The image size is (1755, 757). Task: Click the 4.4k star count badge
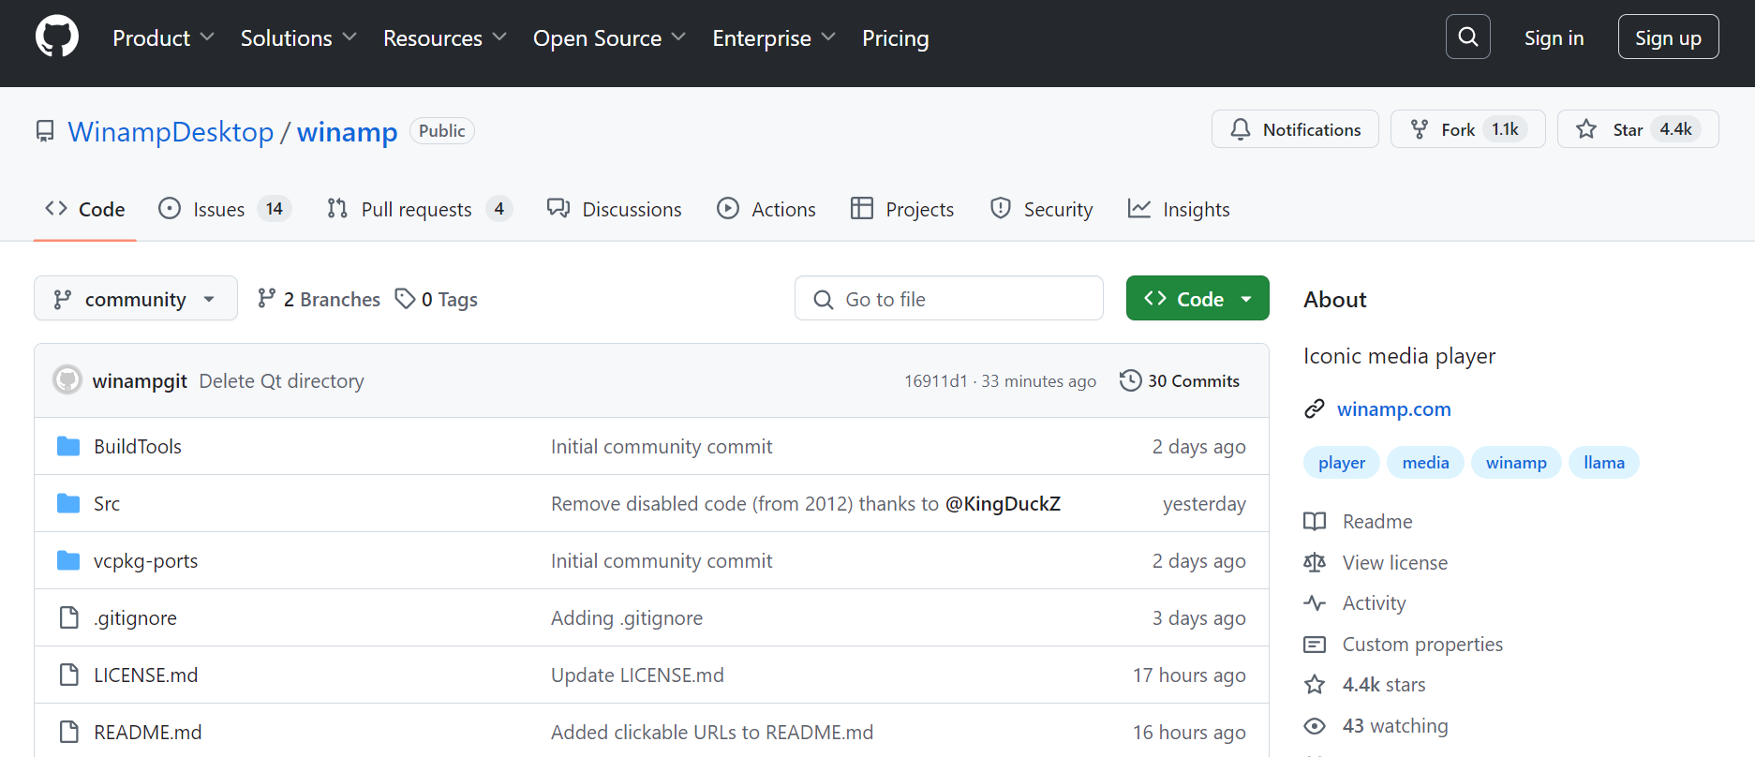point(1675,129)
